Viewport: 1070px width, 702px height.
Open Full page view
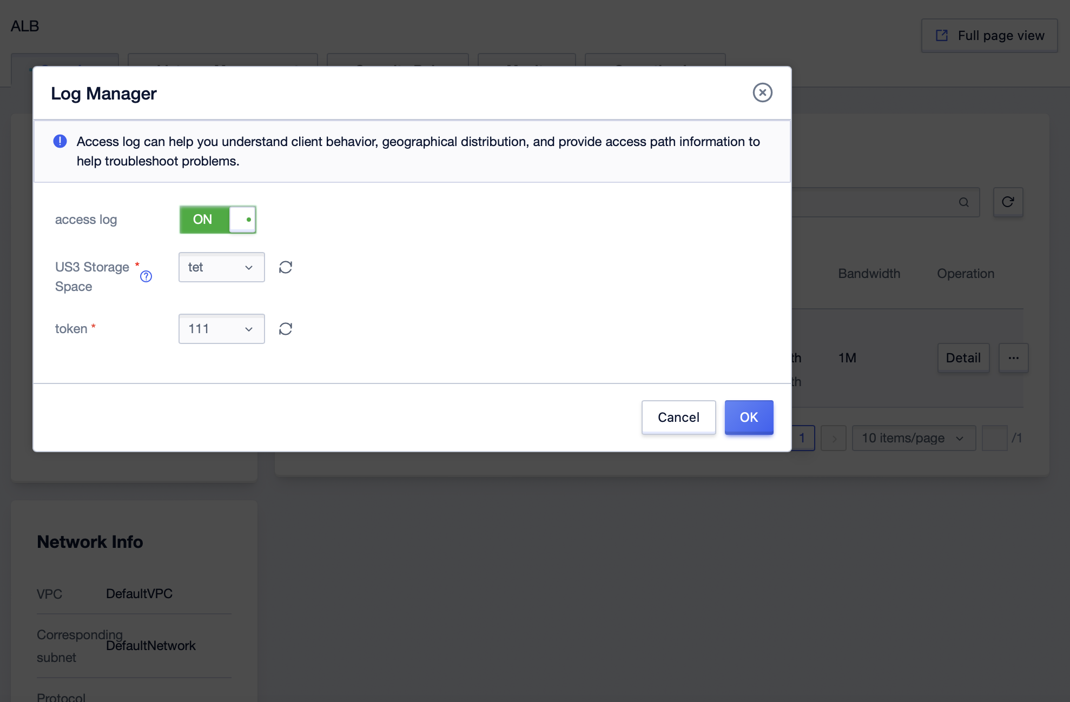pyautogui.click(x=989, y=36)
